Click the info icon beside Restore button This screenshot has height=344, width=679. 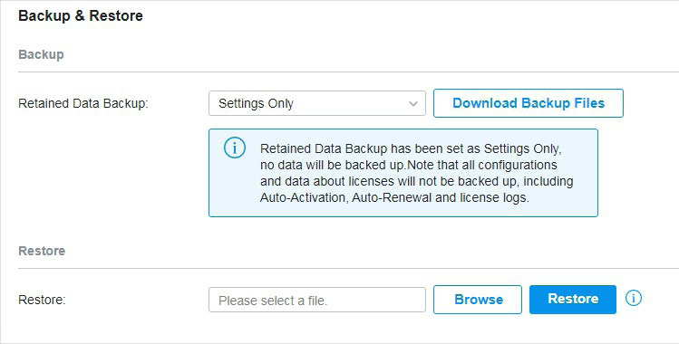click(x=633, y=298)
